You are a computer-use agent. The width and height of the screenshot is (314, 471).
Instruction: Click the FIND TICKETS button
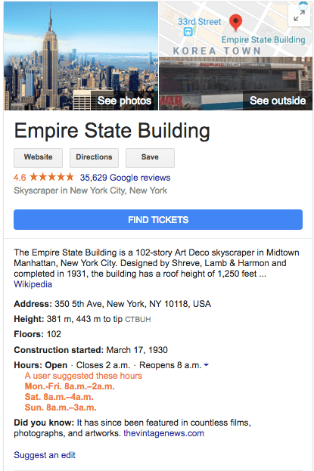[158, 219]
